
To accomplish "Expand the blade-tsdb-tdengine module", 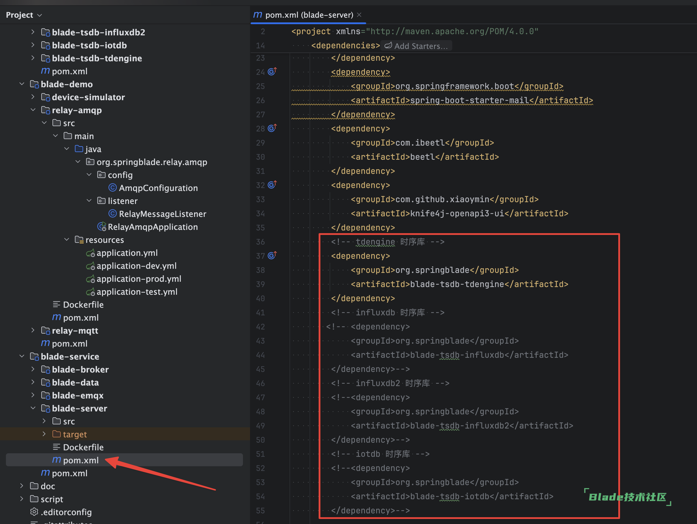I will [x=33, y=58].
